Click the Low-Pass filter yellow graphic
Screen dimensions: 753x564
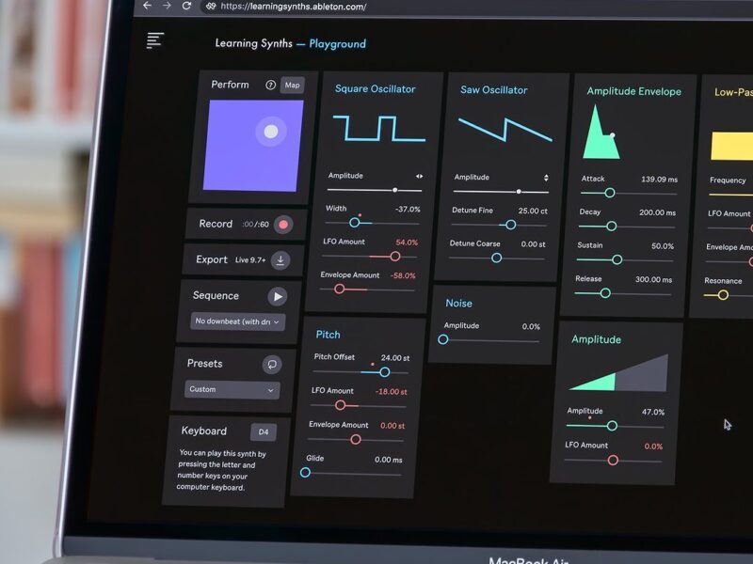(732, 146)
